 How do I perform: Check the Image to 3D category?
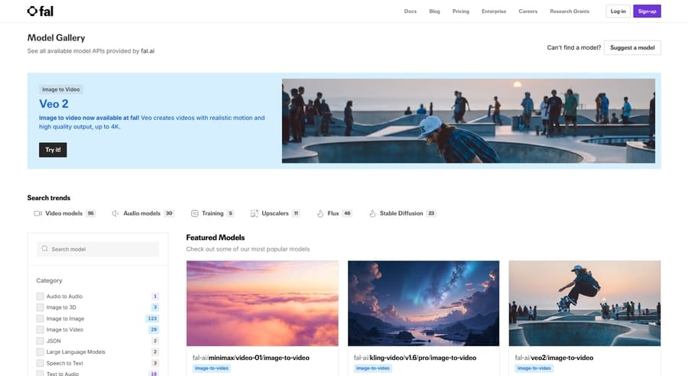(x=40, y=307)
